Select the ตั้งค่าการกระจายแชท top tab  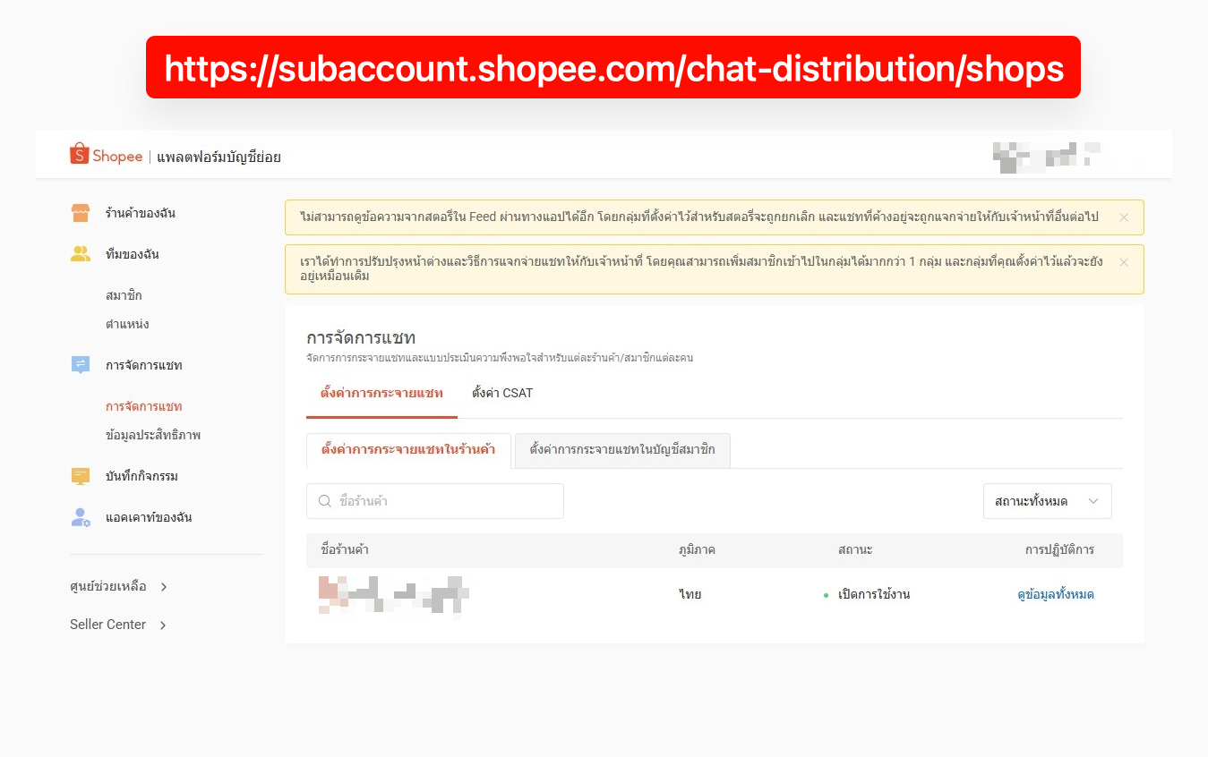coord(381,393)
